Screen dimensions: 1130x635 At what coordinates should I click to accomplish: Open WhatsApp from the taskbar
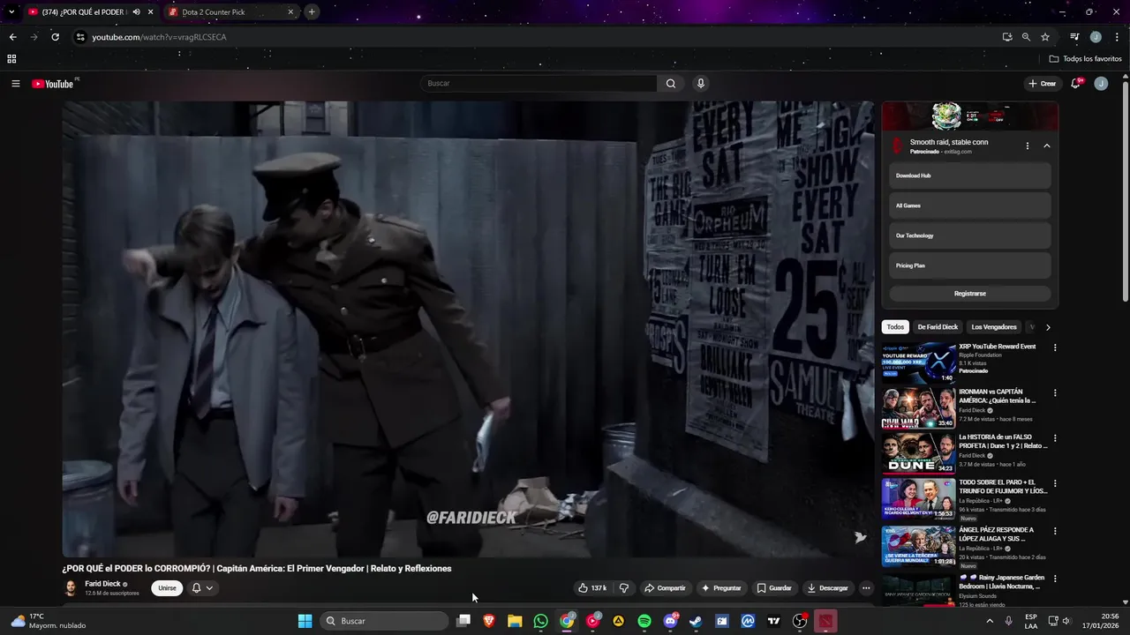(540, 621)
